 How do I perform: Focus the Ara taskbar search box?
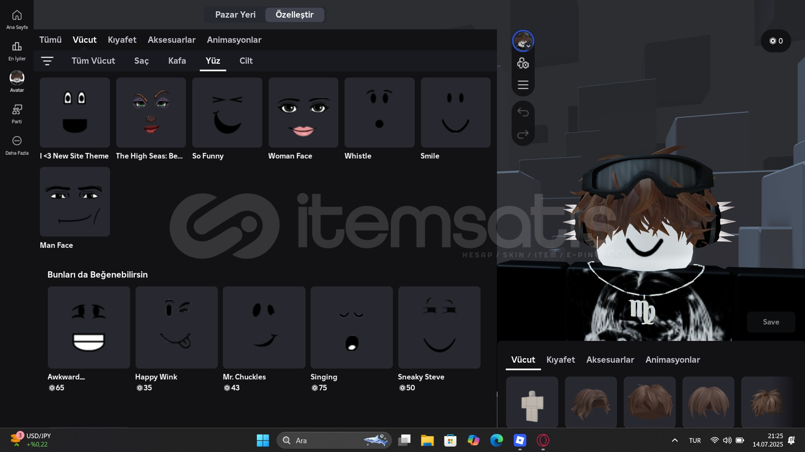[x=334, y=440]
